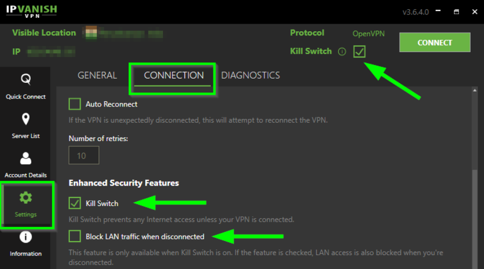Open Settings via the gear icon

[x=26, y=197]
